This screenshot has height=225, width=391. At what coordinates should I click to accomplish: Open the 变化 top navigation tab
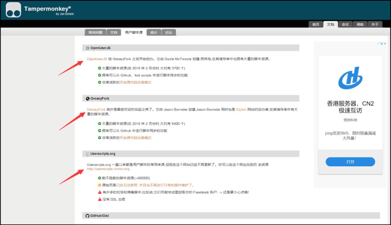(345, 24)
